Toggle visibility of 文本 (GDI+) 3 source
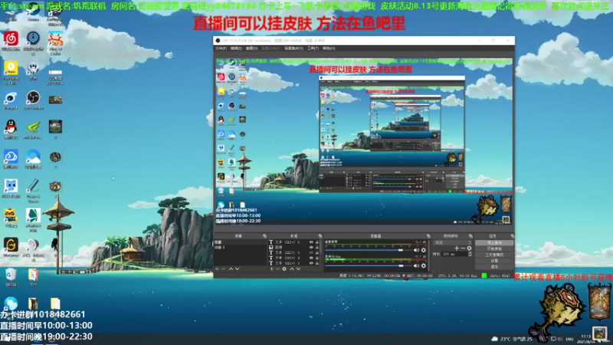The image size is (613, 345). point(311,263)
